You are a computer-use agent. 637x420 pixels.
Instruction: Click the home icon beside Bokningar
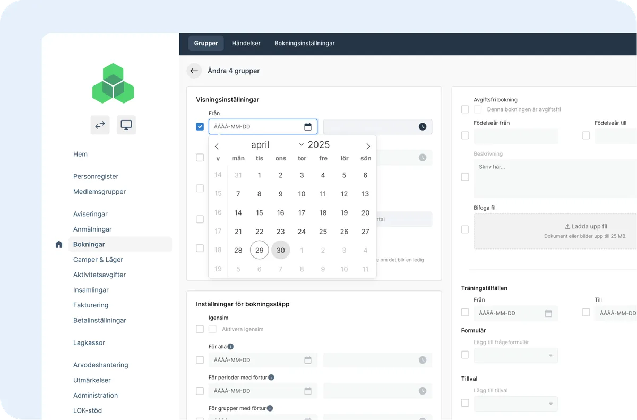(59, 245)
